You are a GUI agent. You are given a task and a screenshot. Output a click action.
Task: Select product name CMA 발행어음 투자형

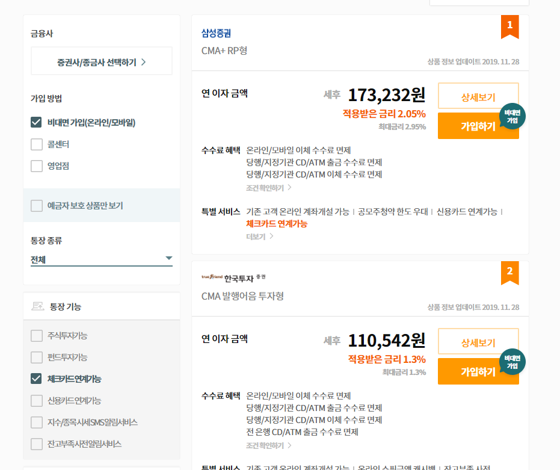242,296
